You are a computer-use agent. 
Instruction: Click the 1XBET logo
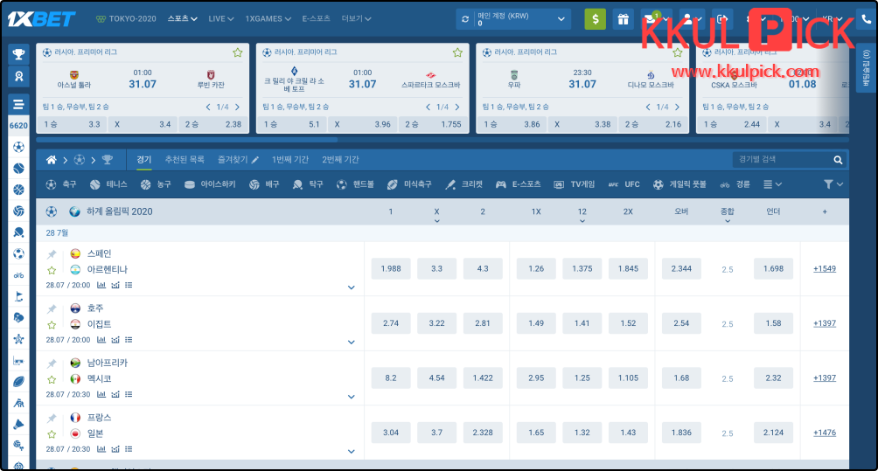41,19
